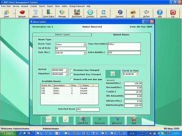Screen dimensions: 182x136
Task: Open the Arrival date picker
Action: [67, 70]
